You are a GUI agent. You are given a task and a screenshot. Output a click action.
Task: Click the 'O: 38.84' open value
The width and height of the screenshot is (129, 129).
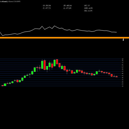pyautogui.click(x=47, y=6)
